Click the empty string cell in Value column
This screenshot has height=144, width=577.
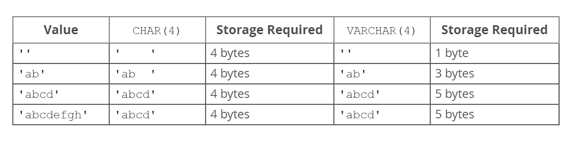[61, 53]
